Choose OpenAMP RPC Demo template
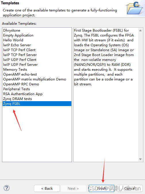This screenshot has width=145, height=194. [x=37, y=84]
